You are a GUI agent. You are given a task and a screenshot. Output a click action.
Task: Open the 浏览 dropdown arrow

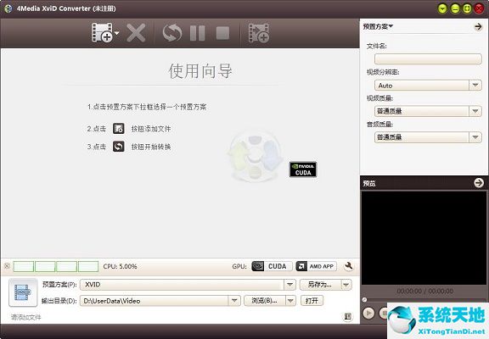pos(290,301)
